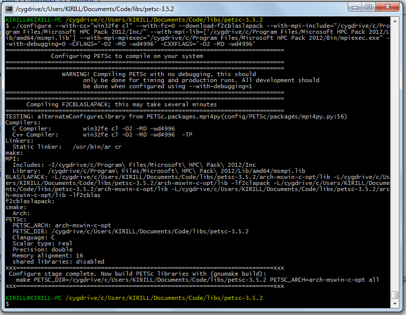Close the petsc-3.5.2 terminal window

click(387, 7)
